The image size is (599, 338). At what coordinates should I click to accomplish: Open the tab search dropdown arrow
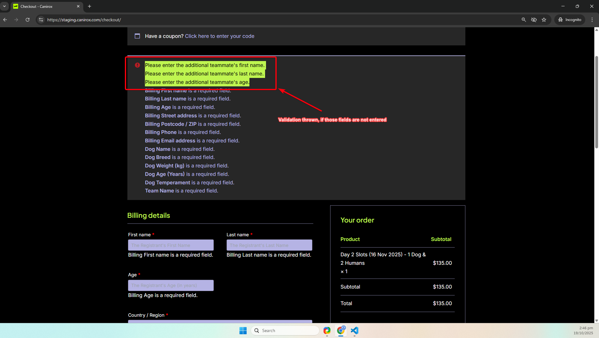click(x=4, y=6)
